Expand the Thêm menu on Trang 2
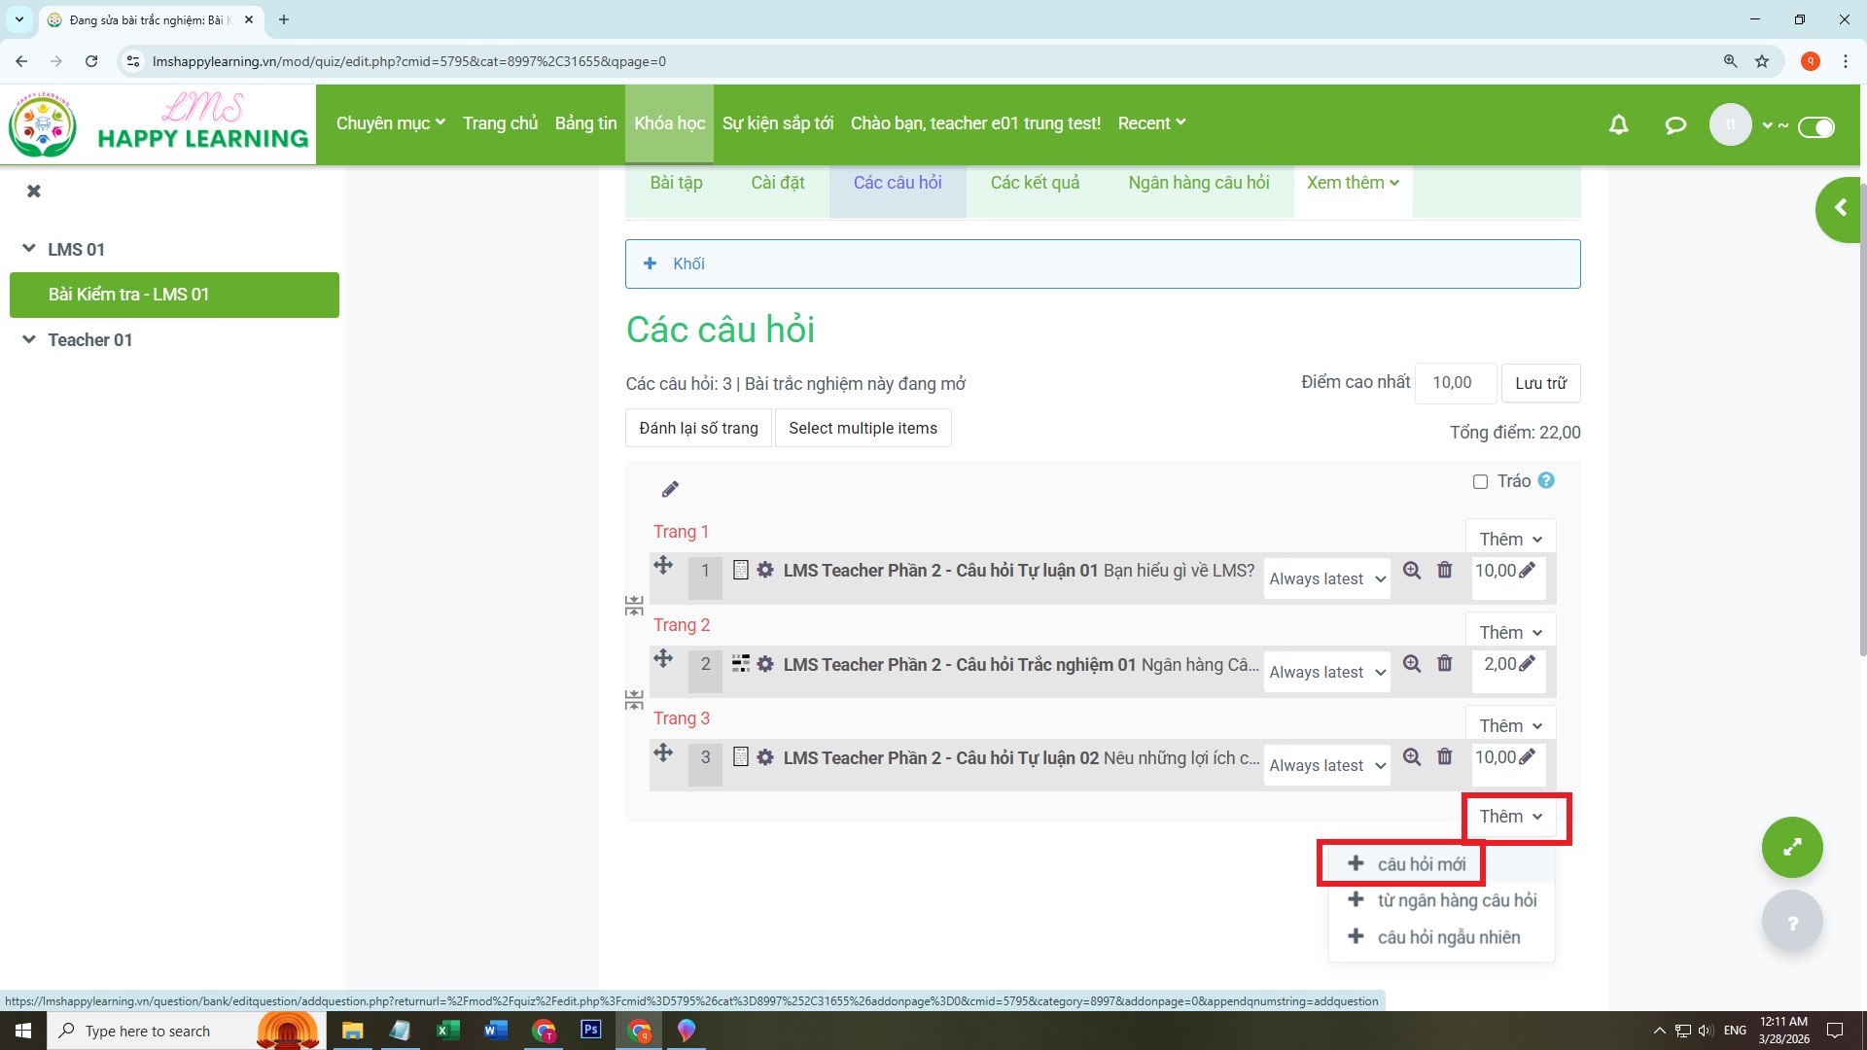 tap(1510, 633)
